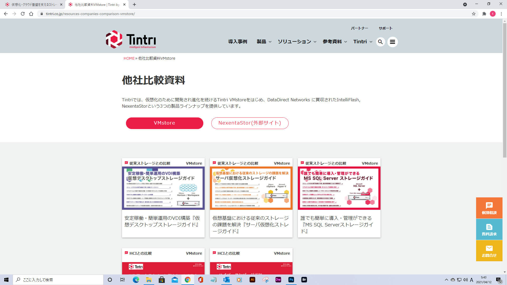Click the blue 資料請求 document icon
The height and width of the screenshot is (285, 507).
(489, 229)
